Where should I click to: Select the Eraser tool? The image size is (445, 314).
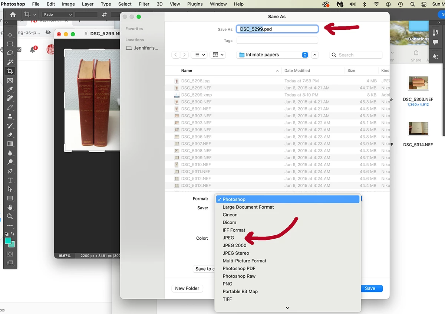tap(10, 135)
